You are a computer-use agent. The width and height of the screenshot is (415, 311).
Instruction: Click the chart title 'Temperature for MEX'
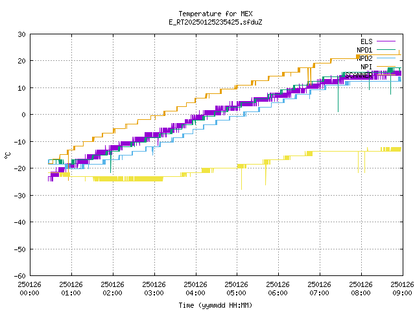pos(215,14)
